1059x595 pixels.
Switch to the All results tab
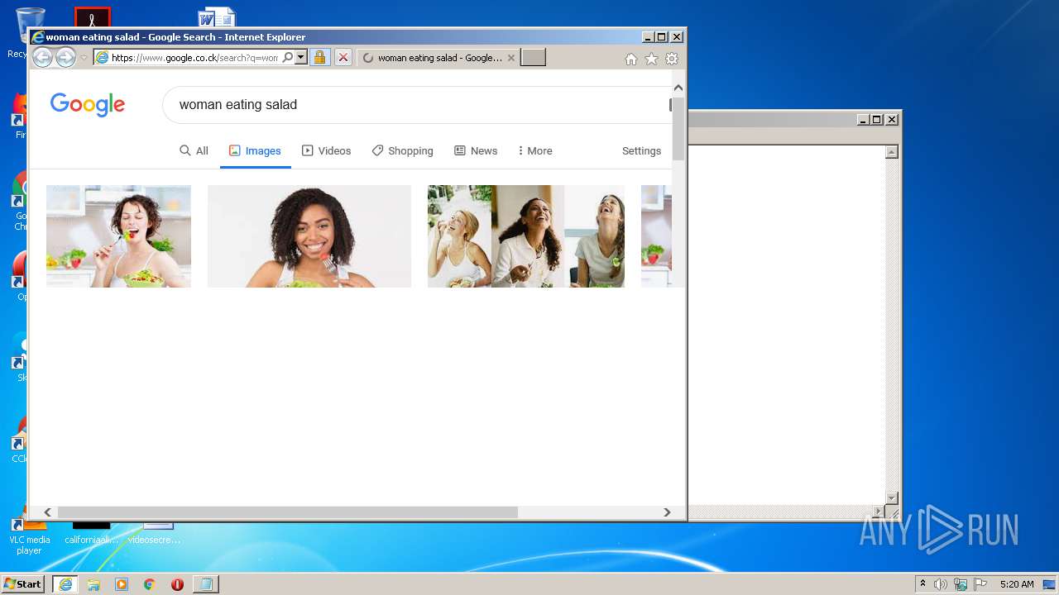(x=194, y=150)
